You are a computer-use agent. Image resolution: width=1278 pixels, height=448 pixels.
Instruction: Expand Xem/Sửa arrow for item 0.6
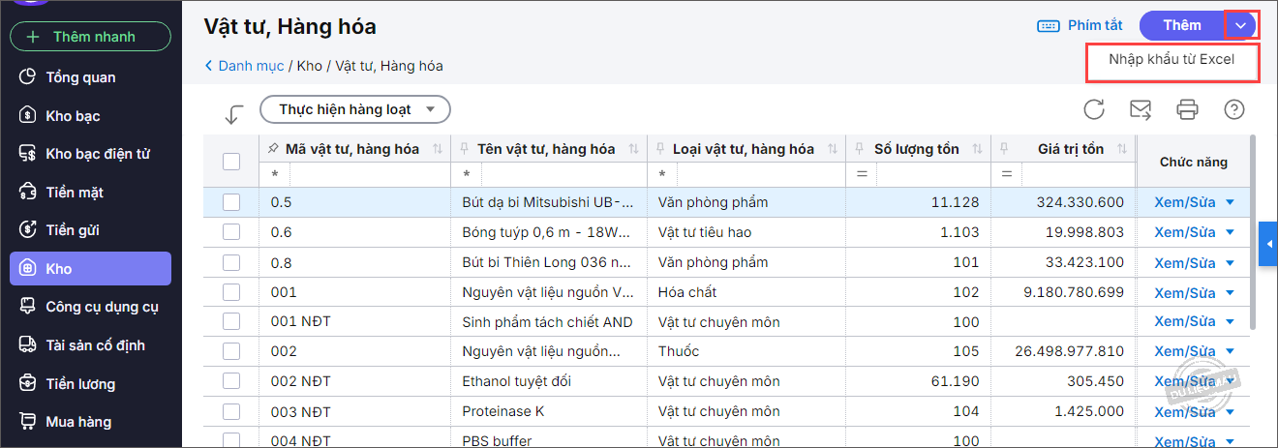tap(1231, 232)
